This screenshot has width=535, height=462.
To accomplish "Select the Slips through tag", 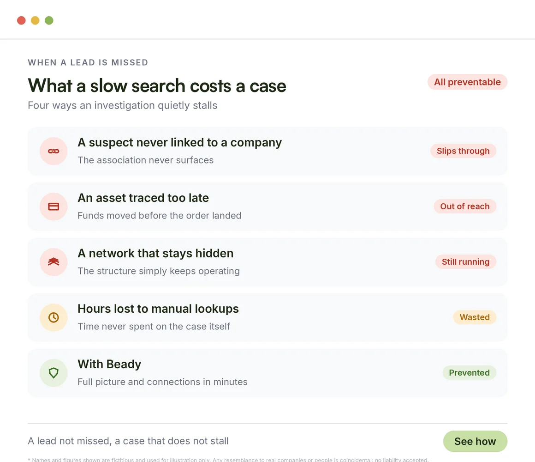I will click(x=463, y=151).
